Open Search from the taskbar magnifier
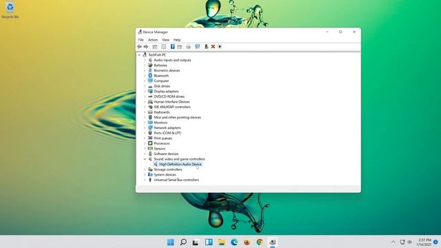441x248 pixels. tap(183, 242)
